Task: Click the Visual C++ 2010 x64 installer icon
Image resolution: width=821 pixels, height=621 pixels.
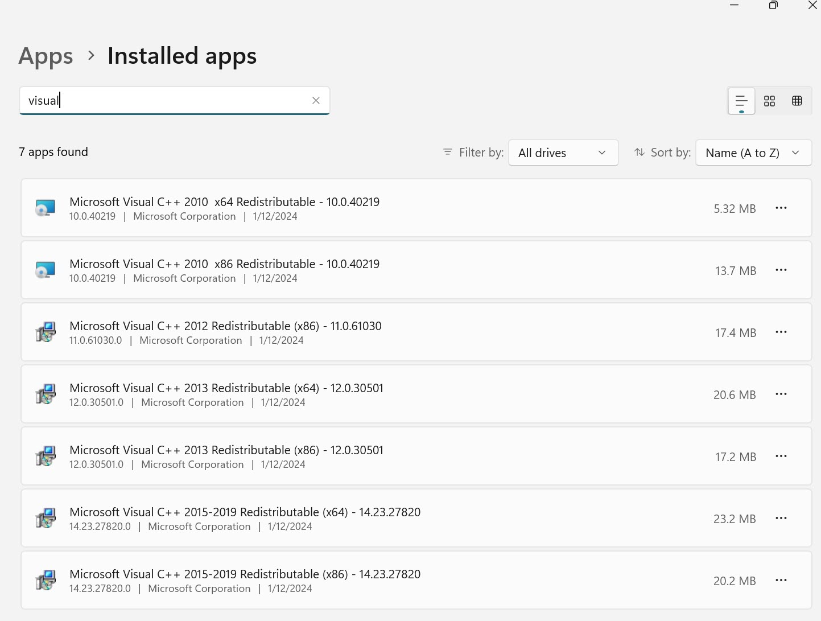Action: click(46, 208)
